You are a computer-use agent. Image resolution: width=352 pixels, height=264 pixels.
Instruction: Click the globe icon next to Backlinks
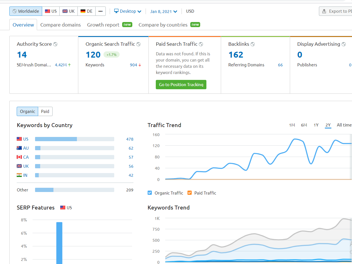point(253,44)
